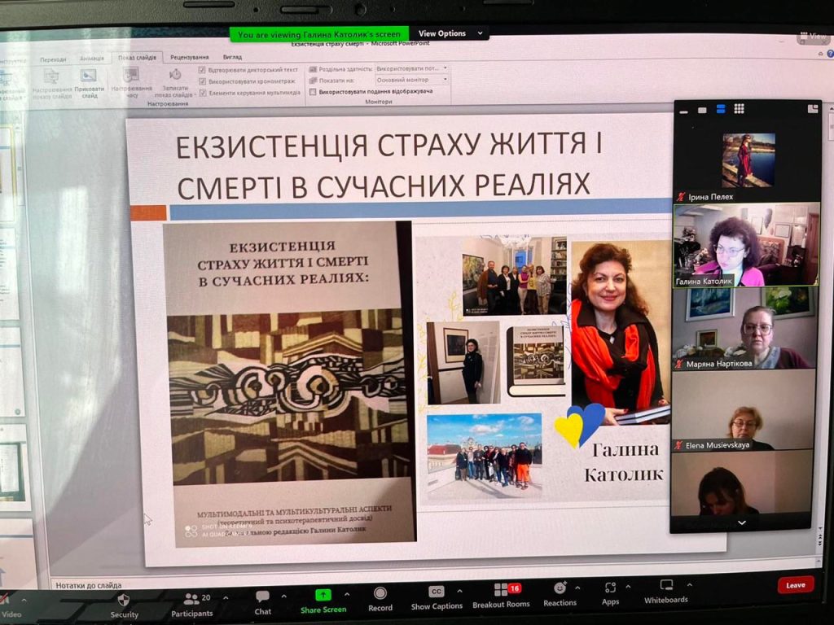Expand the arrow next to Share Screen

(347, 594)
